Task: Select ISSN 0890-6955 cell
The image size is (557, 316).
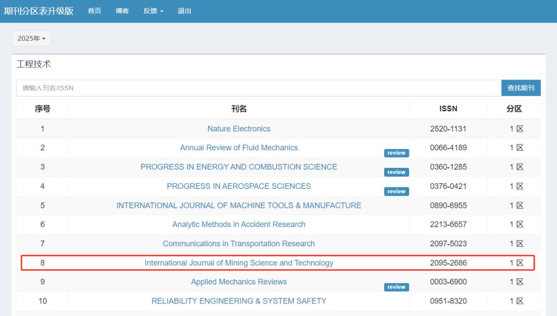Action: coord(448,205)
